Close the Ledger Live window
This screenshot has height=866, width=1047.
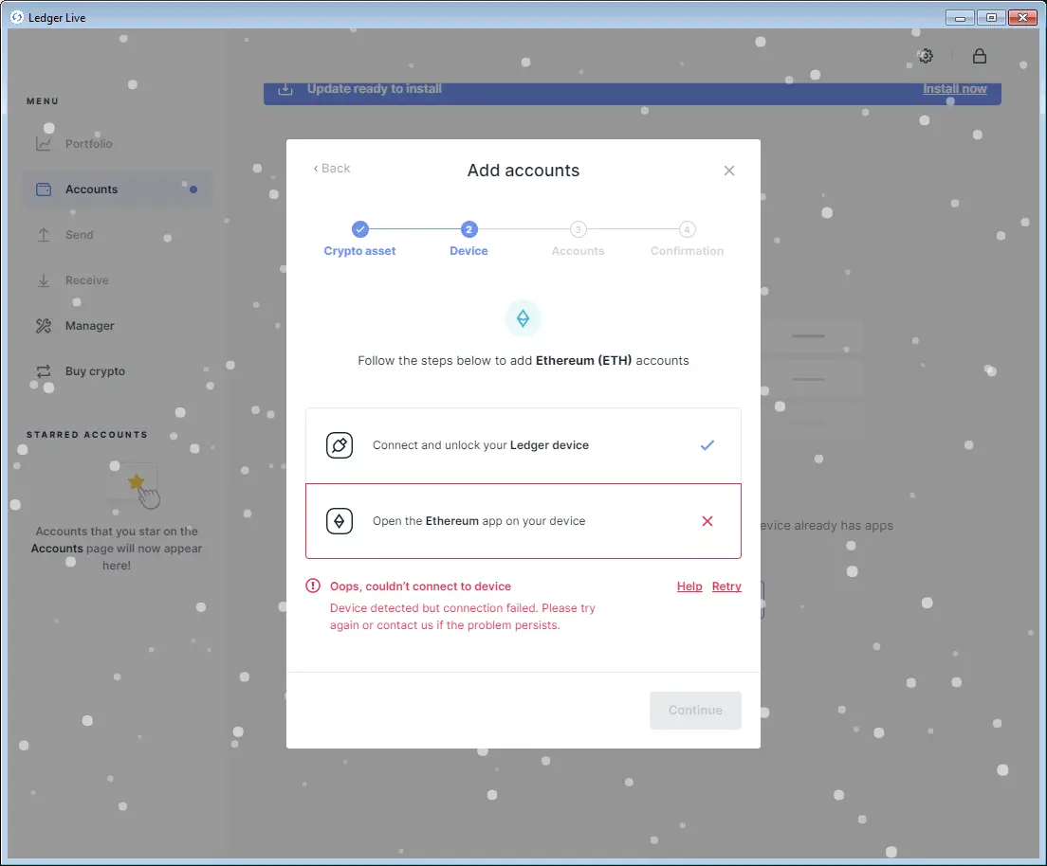point(1022,17)
